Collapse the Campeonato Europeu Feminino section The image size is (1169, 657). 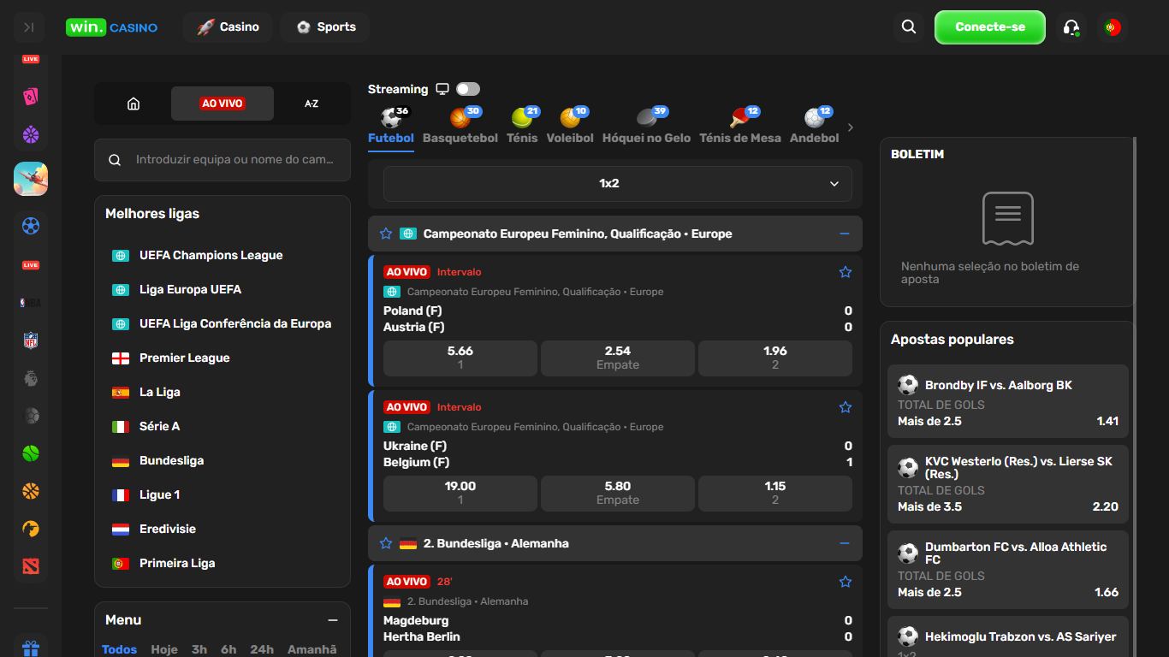pyautogui.click(x=844, y=234)
